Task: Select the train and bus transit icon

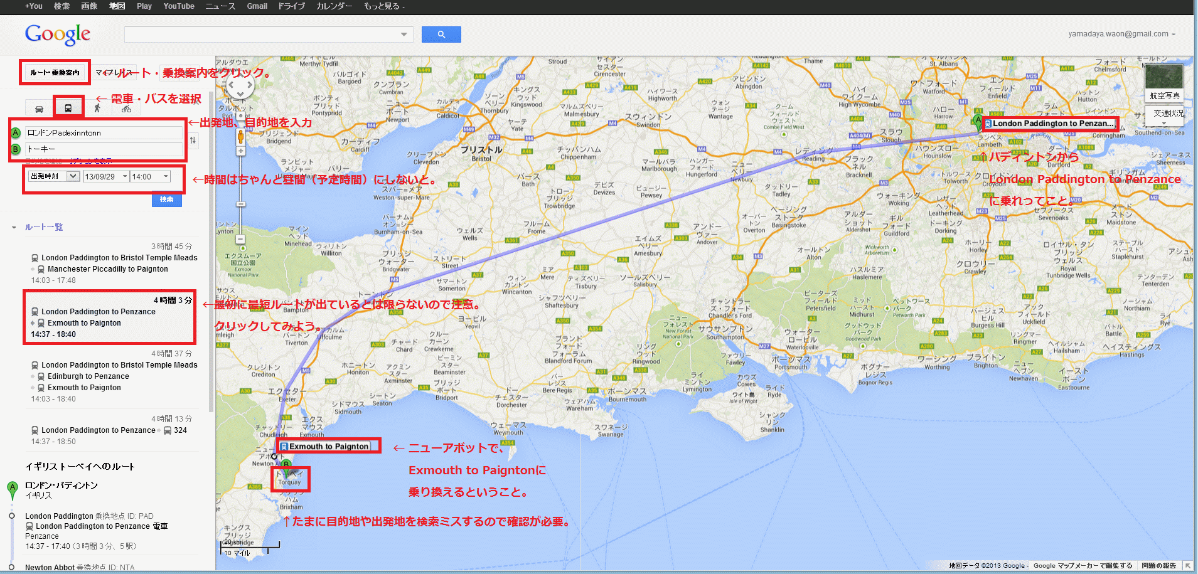Action: tap(68, 108)
